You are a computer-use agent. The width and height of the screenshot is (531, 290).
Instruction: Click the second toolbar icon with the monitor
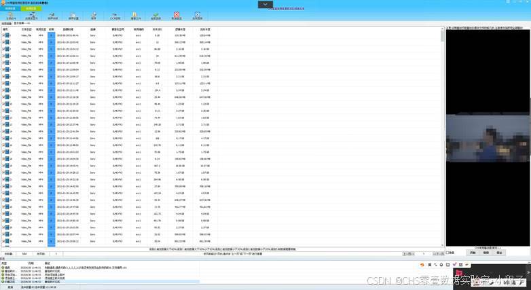tap(31, 16)
